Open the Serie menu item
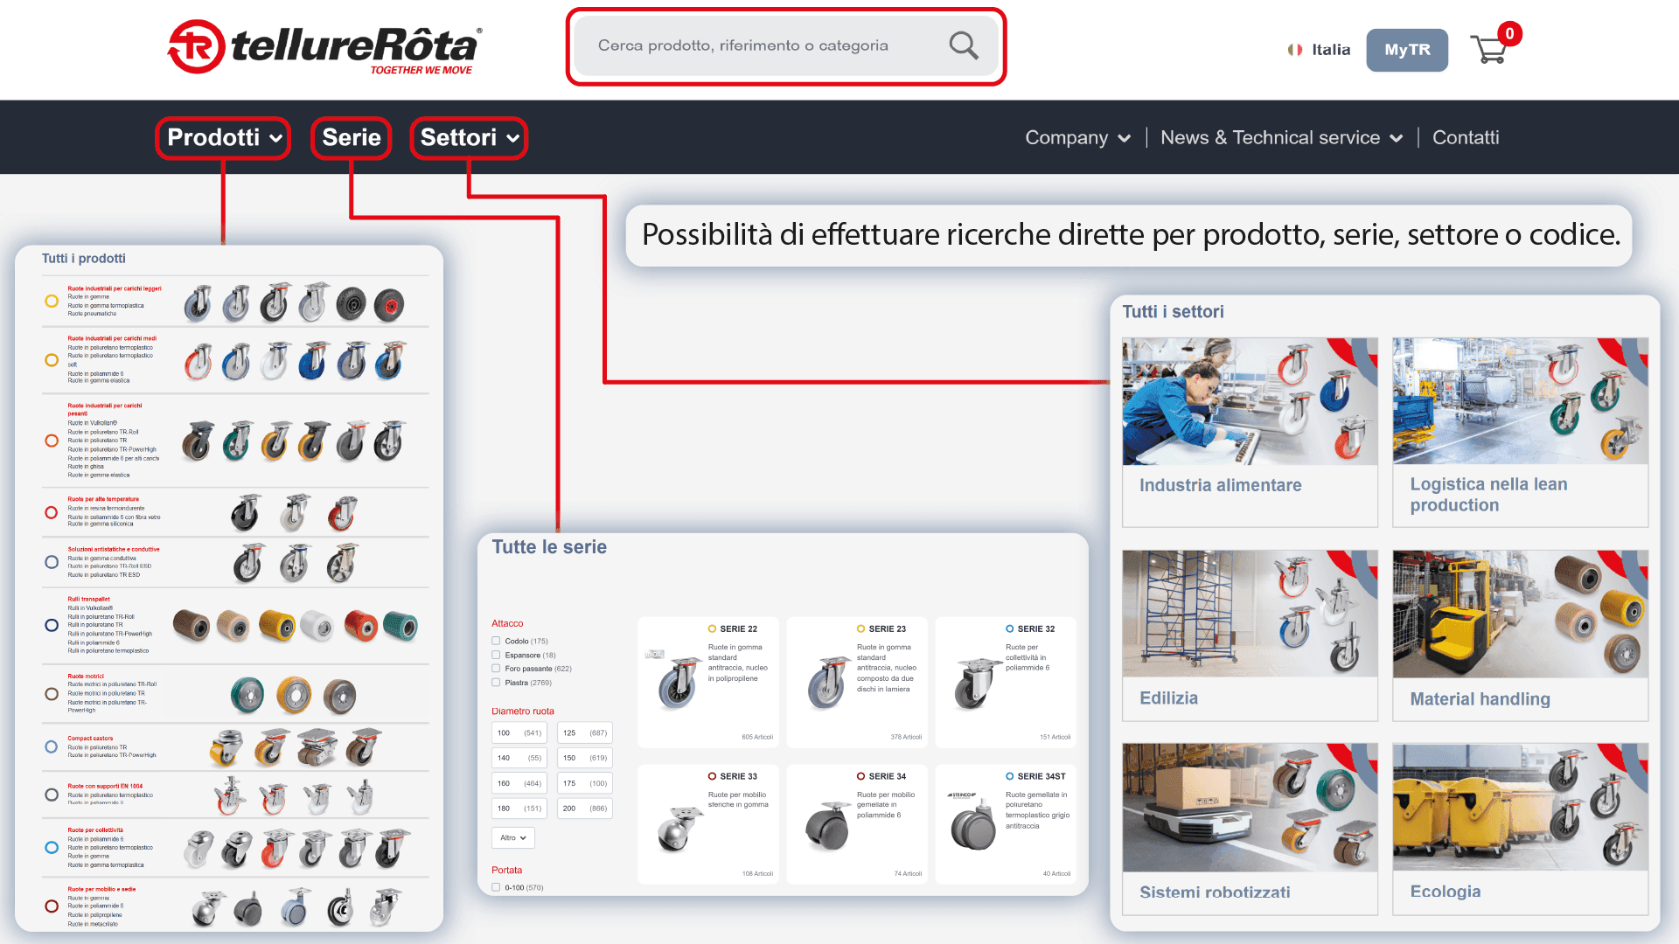 pyautogui.click(x=351, y=138)
